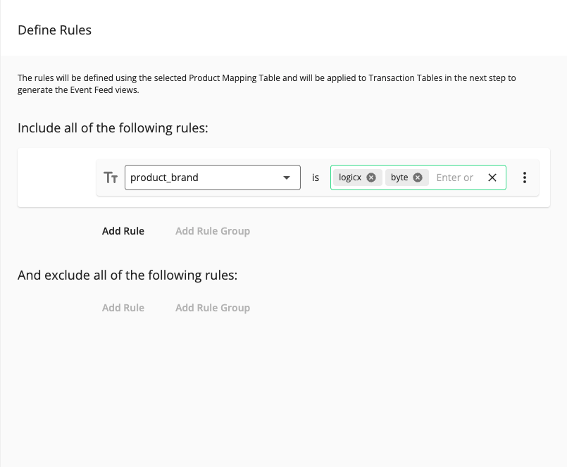Click the 'Enter or' value input

tap(455, 178)
